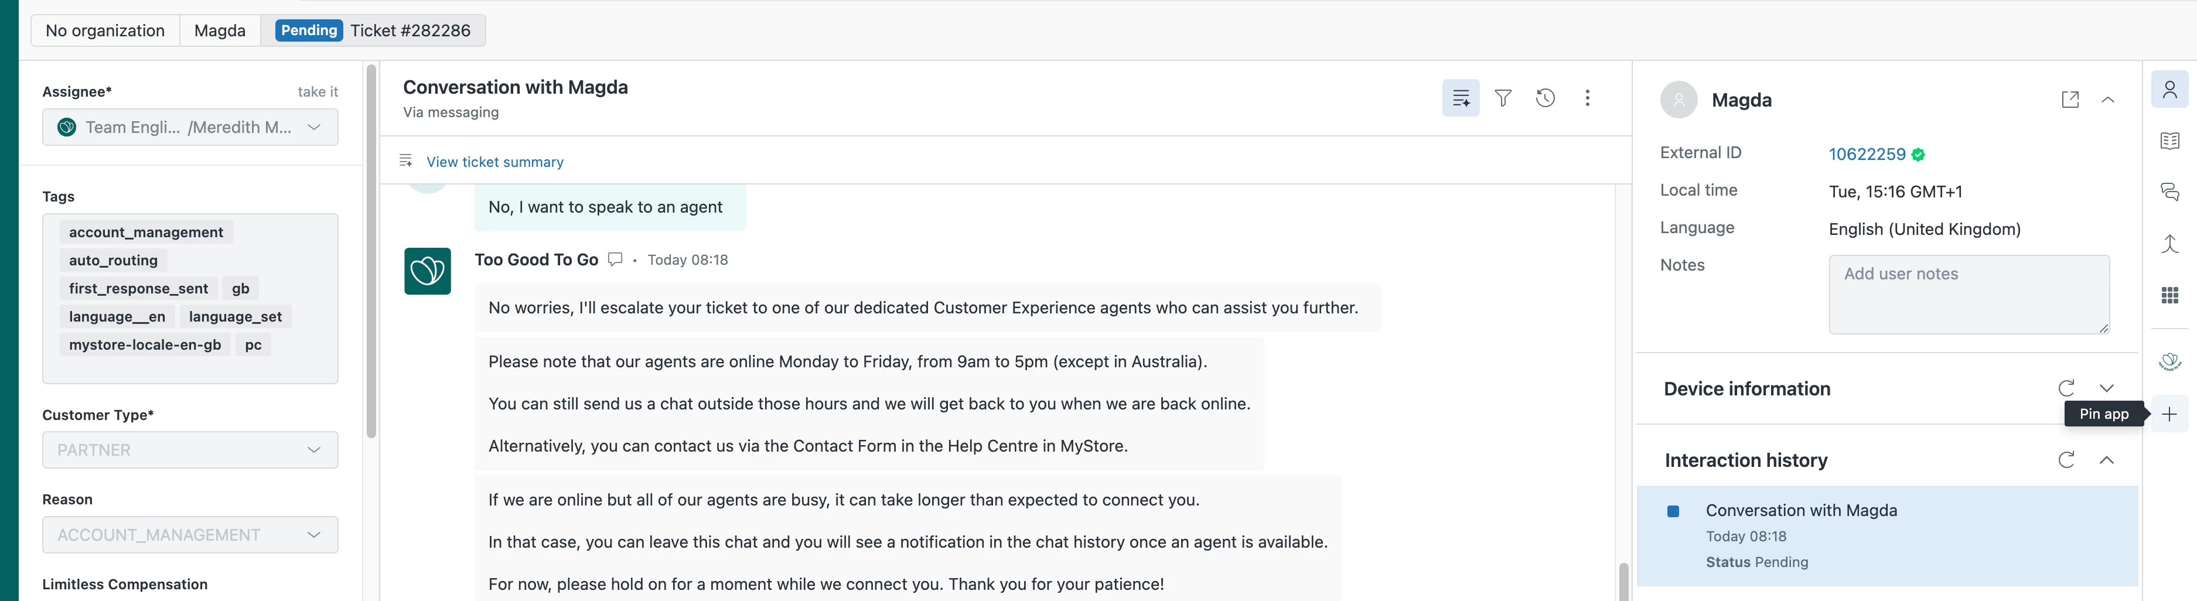Click the View ticket summary link
Viewport: 2197px width, 601px height.
[494, 162]
